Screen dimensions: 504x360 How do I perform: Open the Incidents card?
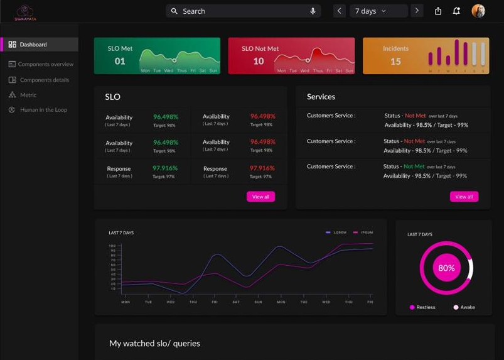pyautogui.click(x=426, y=56)
